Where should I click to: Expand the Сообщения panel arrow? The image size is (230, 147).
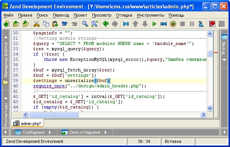(50, 132)
